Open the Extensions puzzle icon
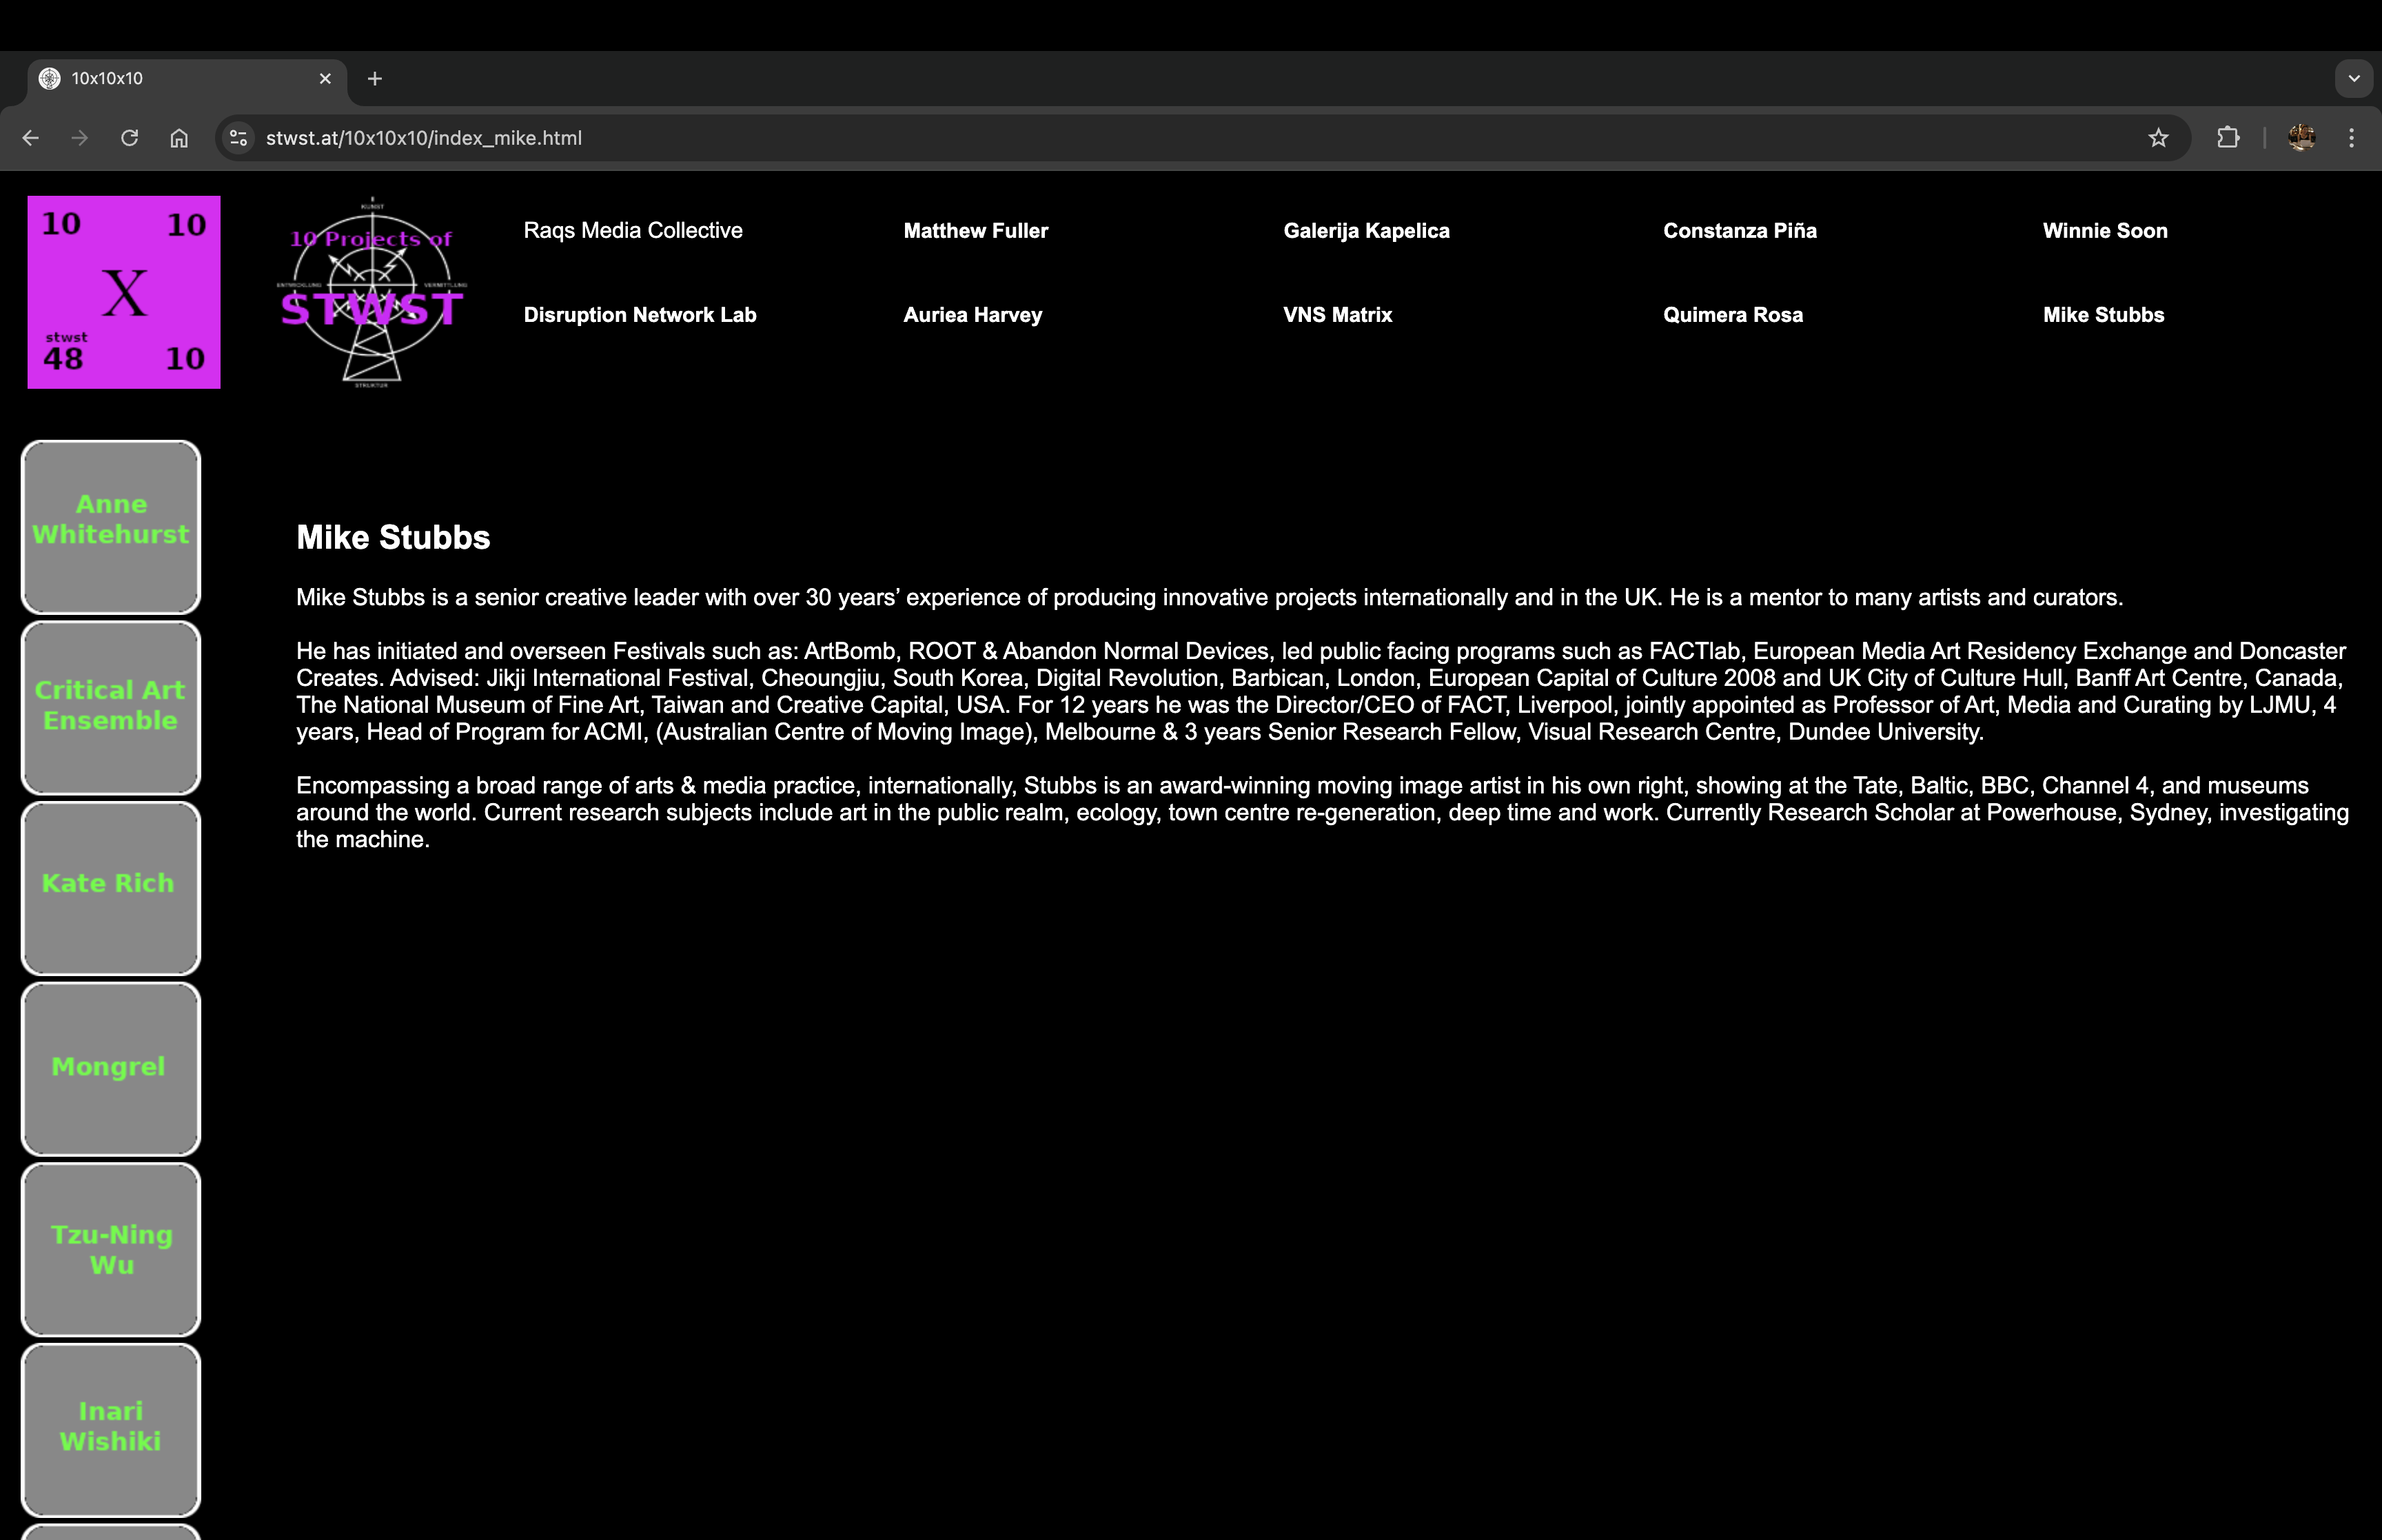This screenshot has height=1540, width=2382. (x=2228, y=138)
